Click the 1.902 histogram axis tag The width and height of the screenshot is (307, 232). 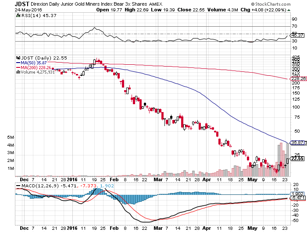point(297,193)
